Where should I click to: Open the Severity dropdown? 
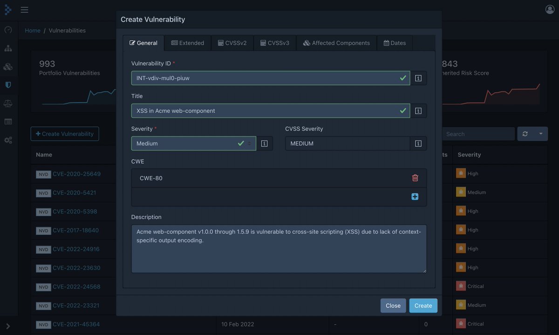(x=248, y=143)
